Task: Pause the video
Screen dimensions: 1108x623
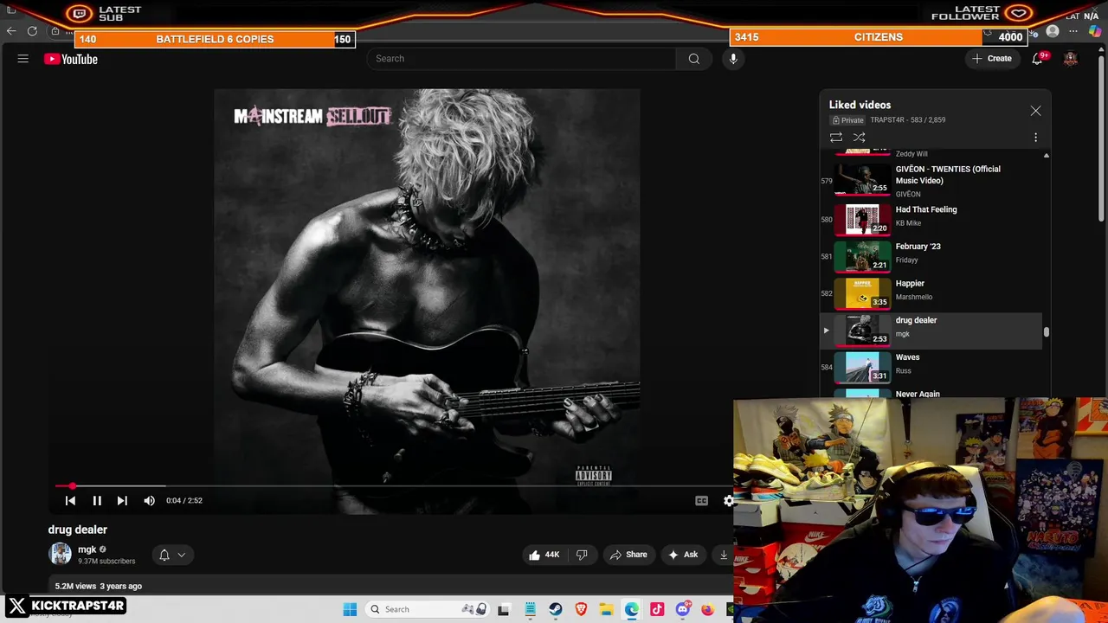Action: click(x=97, y=500)
